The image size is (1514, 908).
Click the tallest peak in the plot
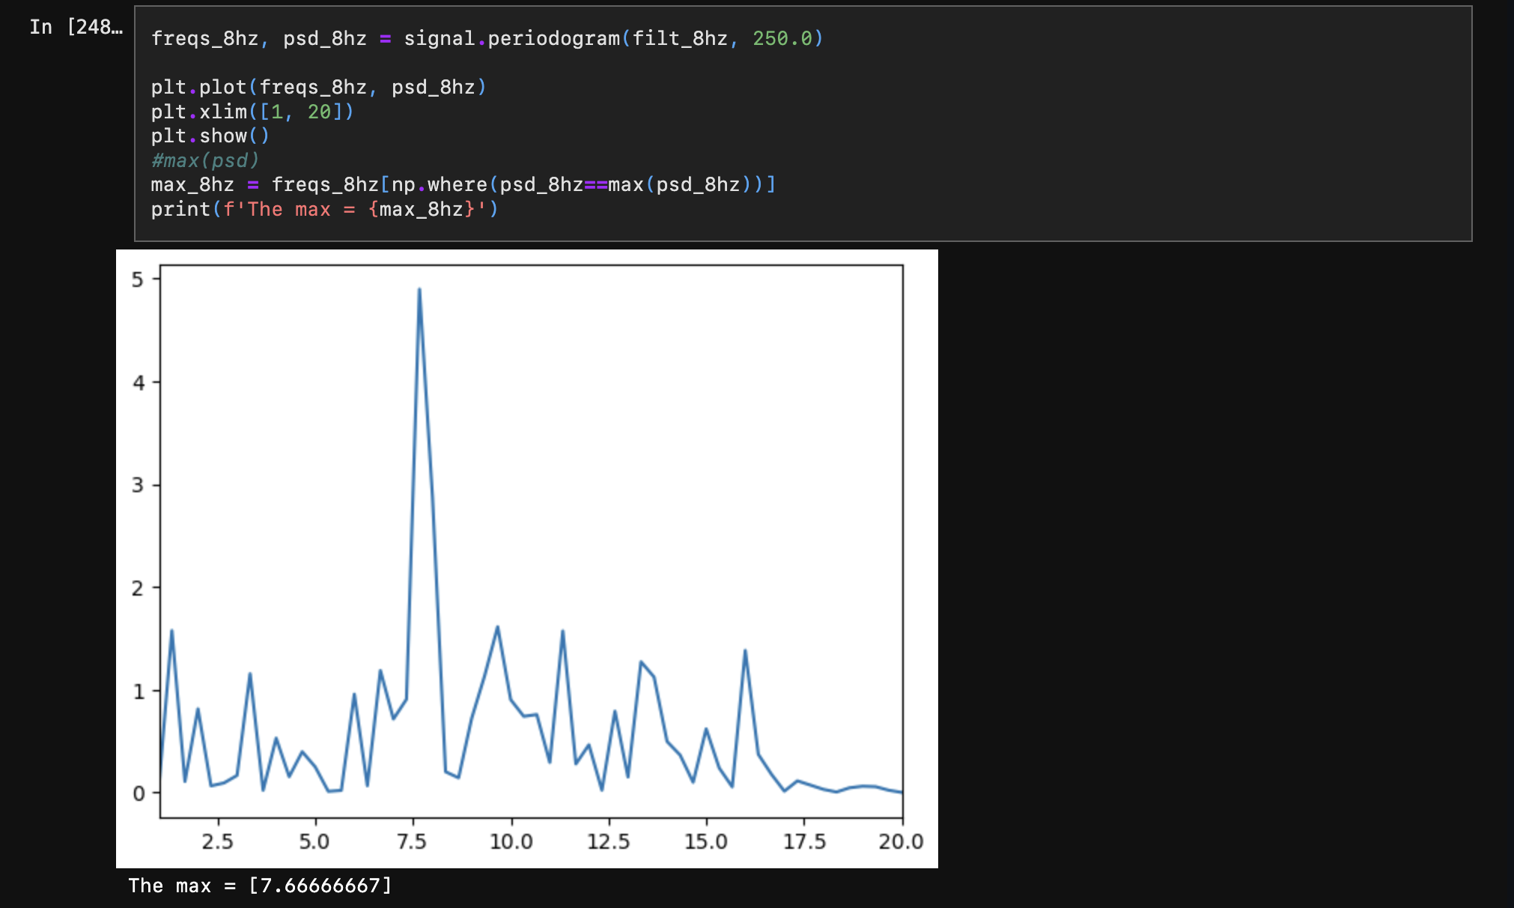pos(419,290)
